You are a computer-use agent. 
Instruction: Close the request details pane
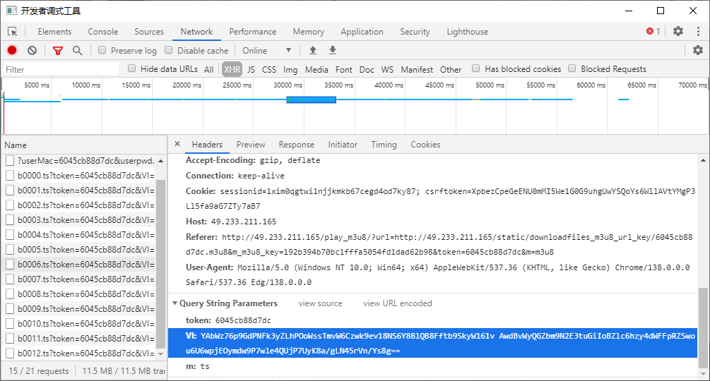[177, 144]
